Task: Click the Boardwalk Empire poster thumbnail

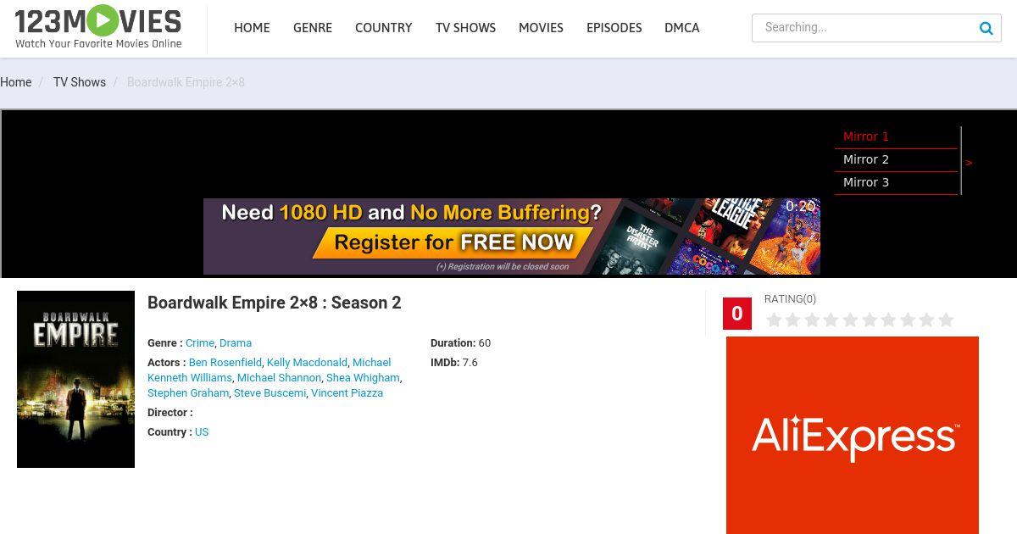Action: tap(75, 379)
